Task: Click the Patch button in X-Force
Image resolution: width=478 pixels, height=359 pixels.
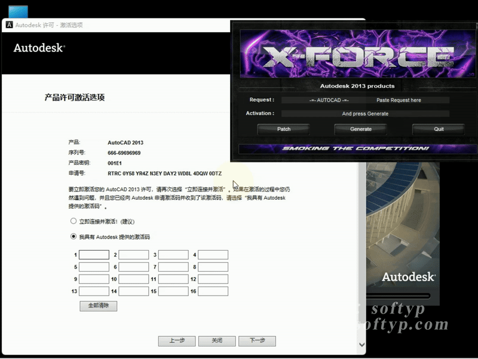Action: tap(283, 129)
